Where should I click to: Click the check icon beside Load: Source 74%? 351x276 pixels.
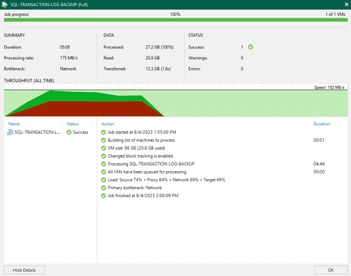click(104, 180)
